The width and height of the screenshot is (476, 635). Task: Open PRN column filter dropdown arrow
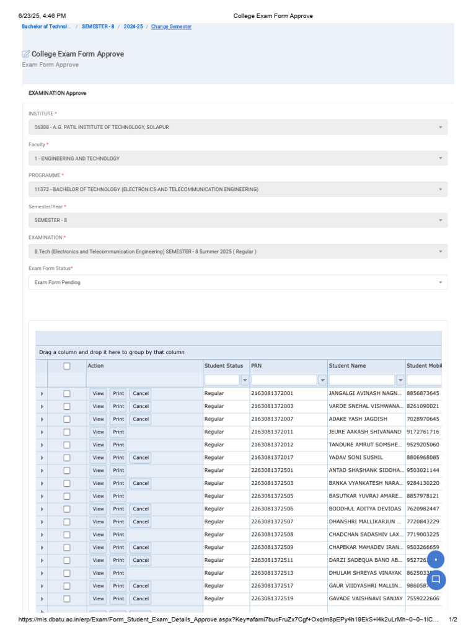pos(322,380)
